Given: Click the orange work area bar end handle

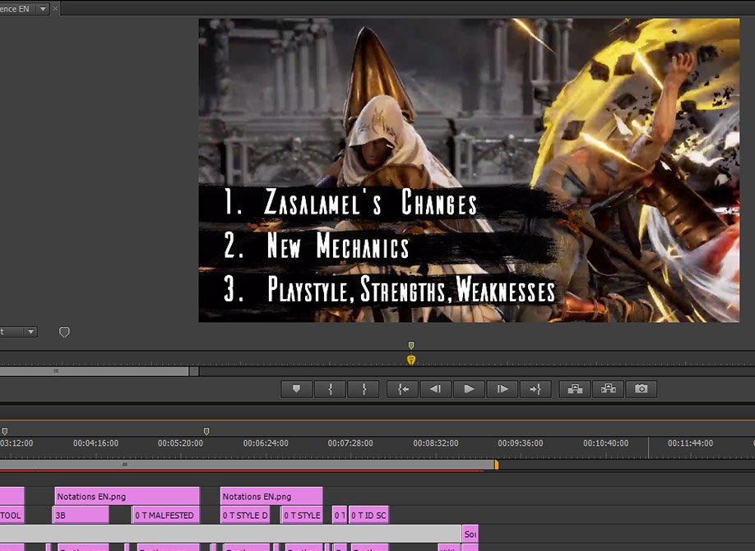Looking at the screenshot, I should (497, 465).
